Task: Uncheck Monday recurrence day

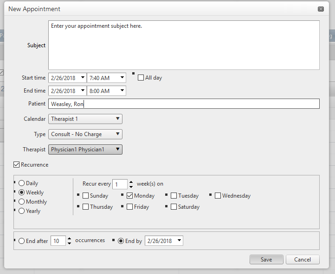Action: click(x=129, y=196)
